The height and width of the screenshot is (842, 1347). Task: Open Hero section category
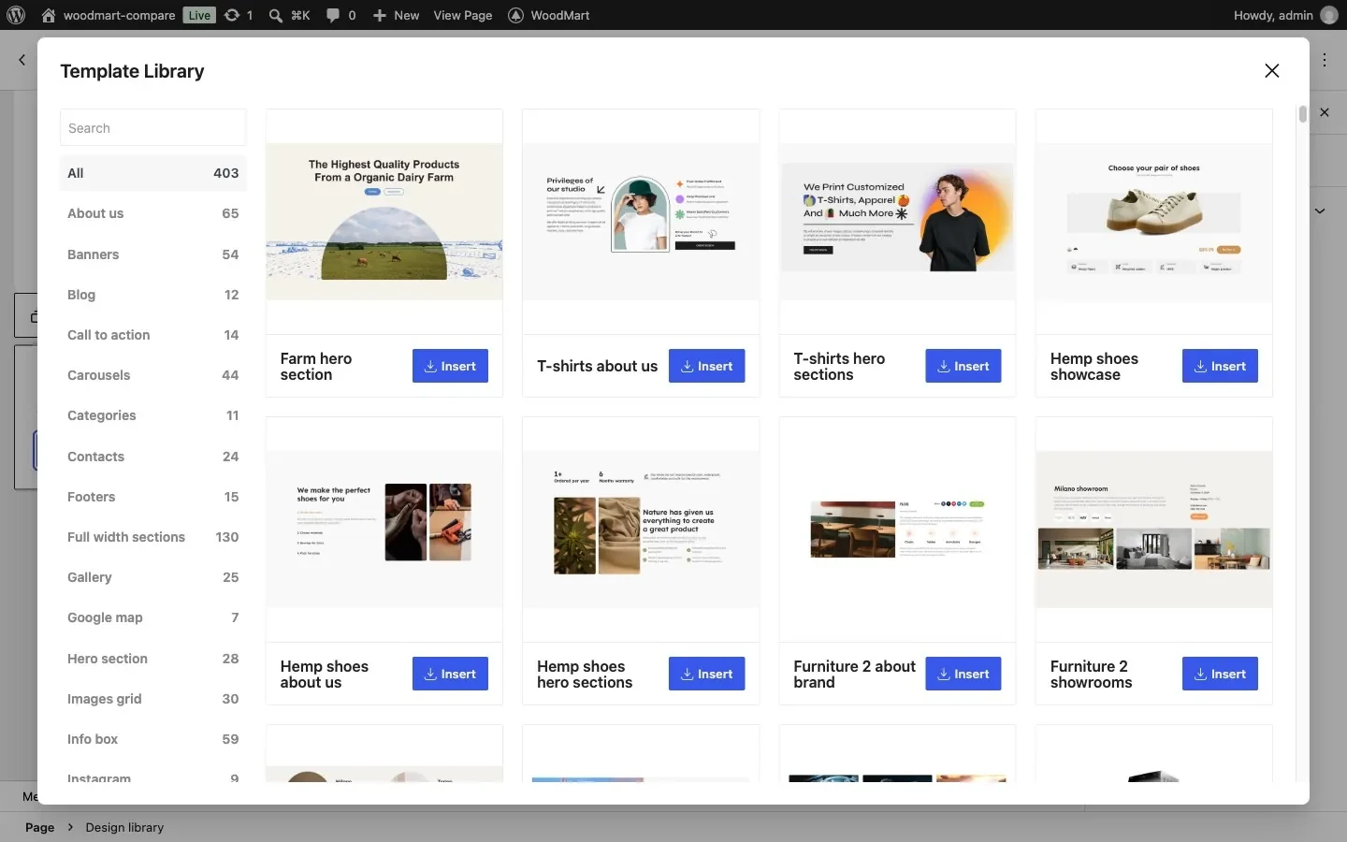[152, 659]
